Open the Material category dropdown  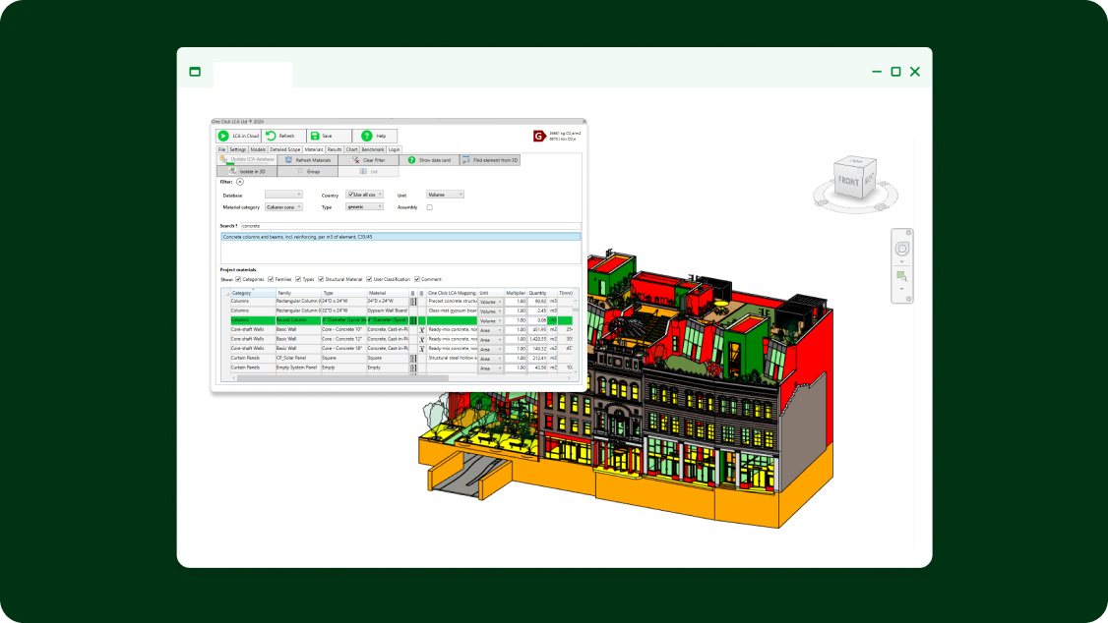pyautogui.click(x=283, y=207)
